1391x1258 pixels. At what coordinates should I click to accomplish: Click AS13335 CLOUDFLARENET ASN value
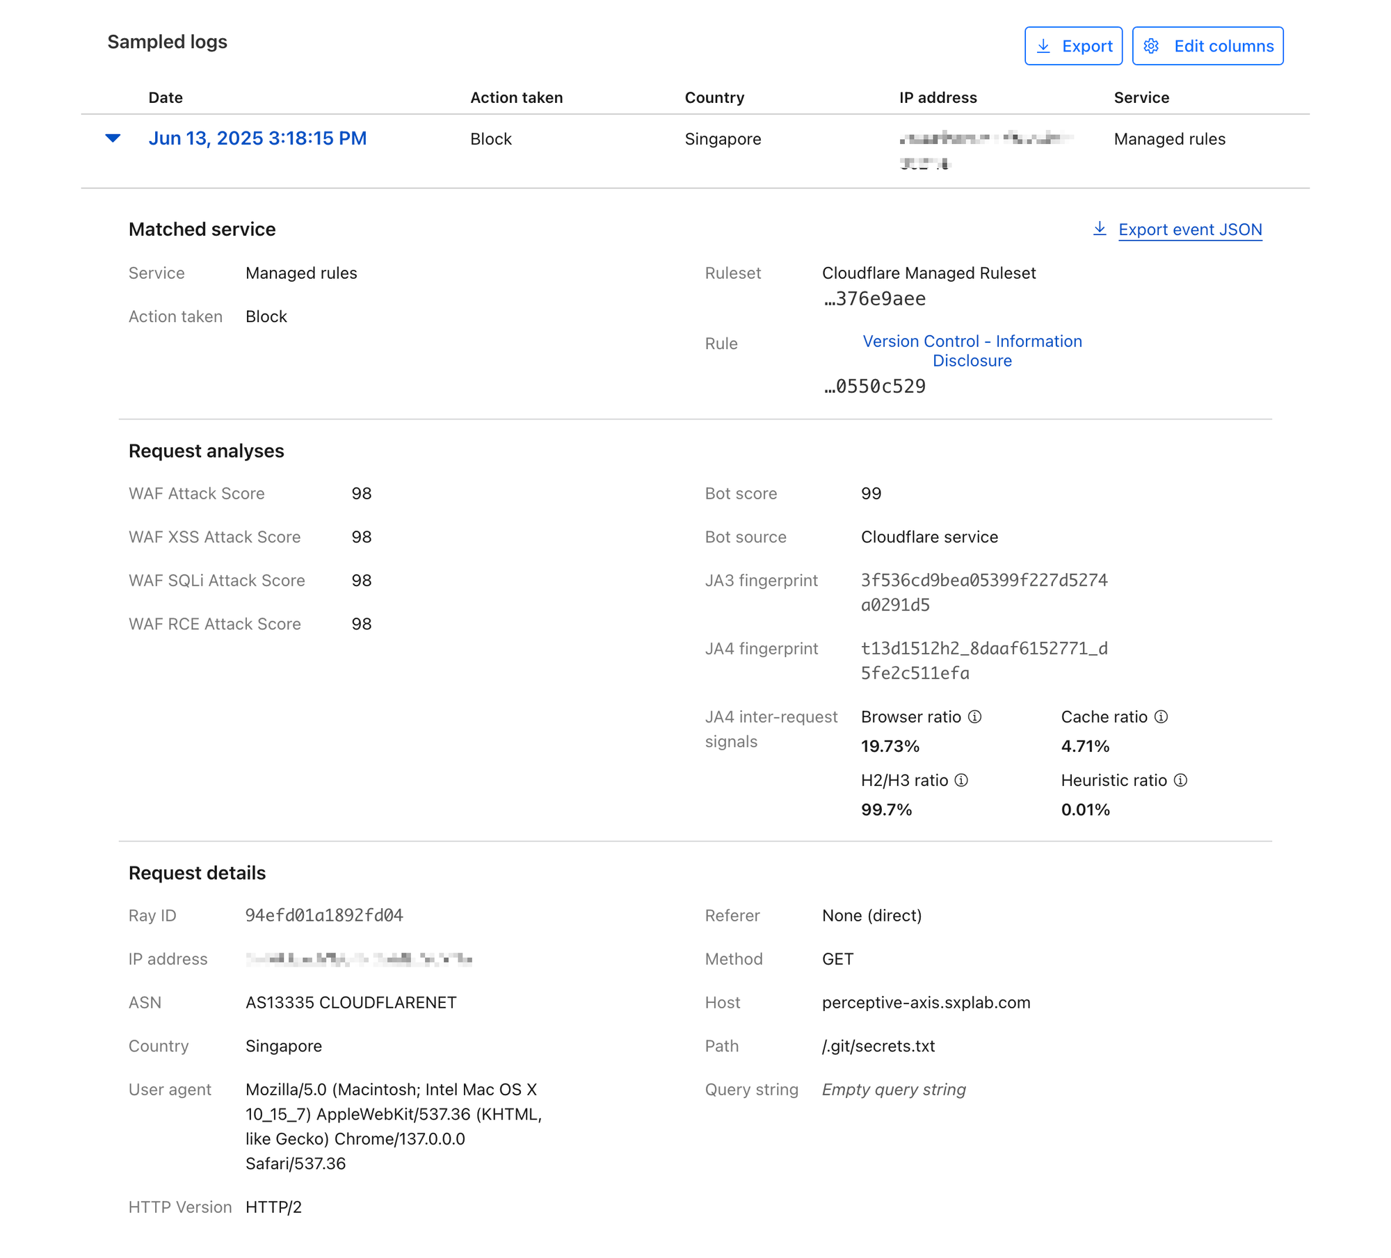(351, 1002)
